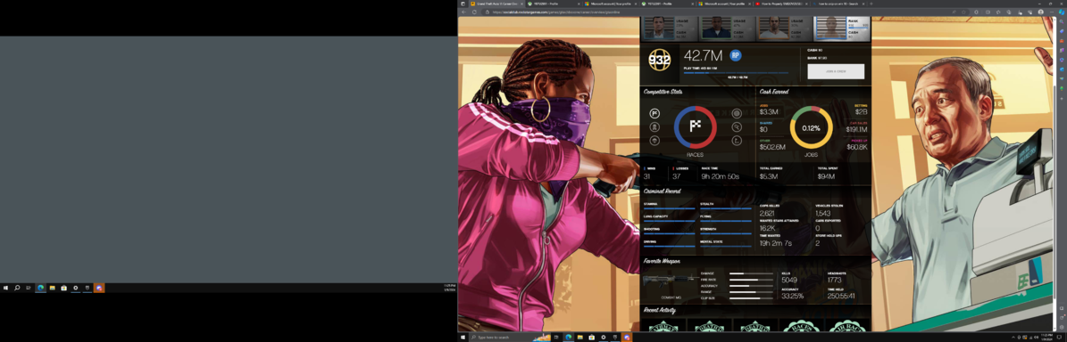The width and height of the screenshot is (1067, 342).
Task: Switch to the 'how to snip on win 10' search tab
Action: 839,4
